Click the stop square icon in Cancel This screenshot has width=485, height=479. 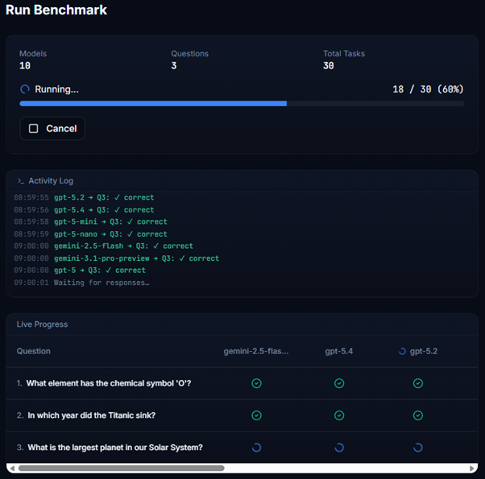[33, 129]
